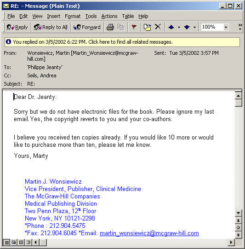Flag this message with the red flag icon
This screenshot has width=245, height=249.
pyautogui.click(x=134, y=27)
